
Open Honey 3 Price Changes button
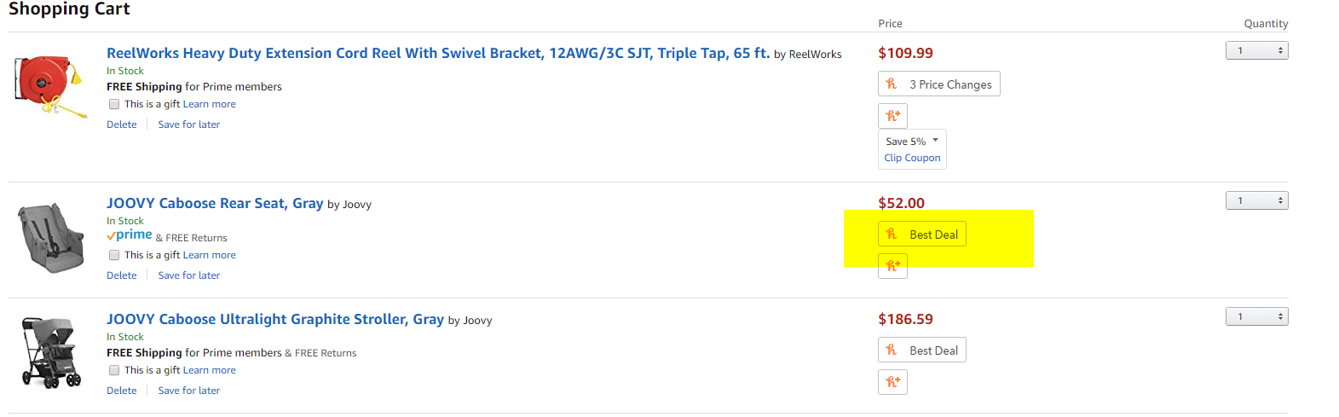tap(938, 84)
